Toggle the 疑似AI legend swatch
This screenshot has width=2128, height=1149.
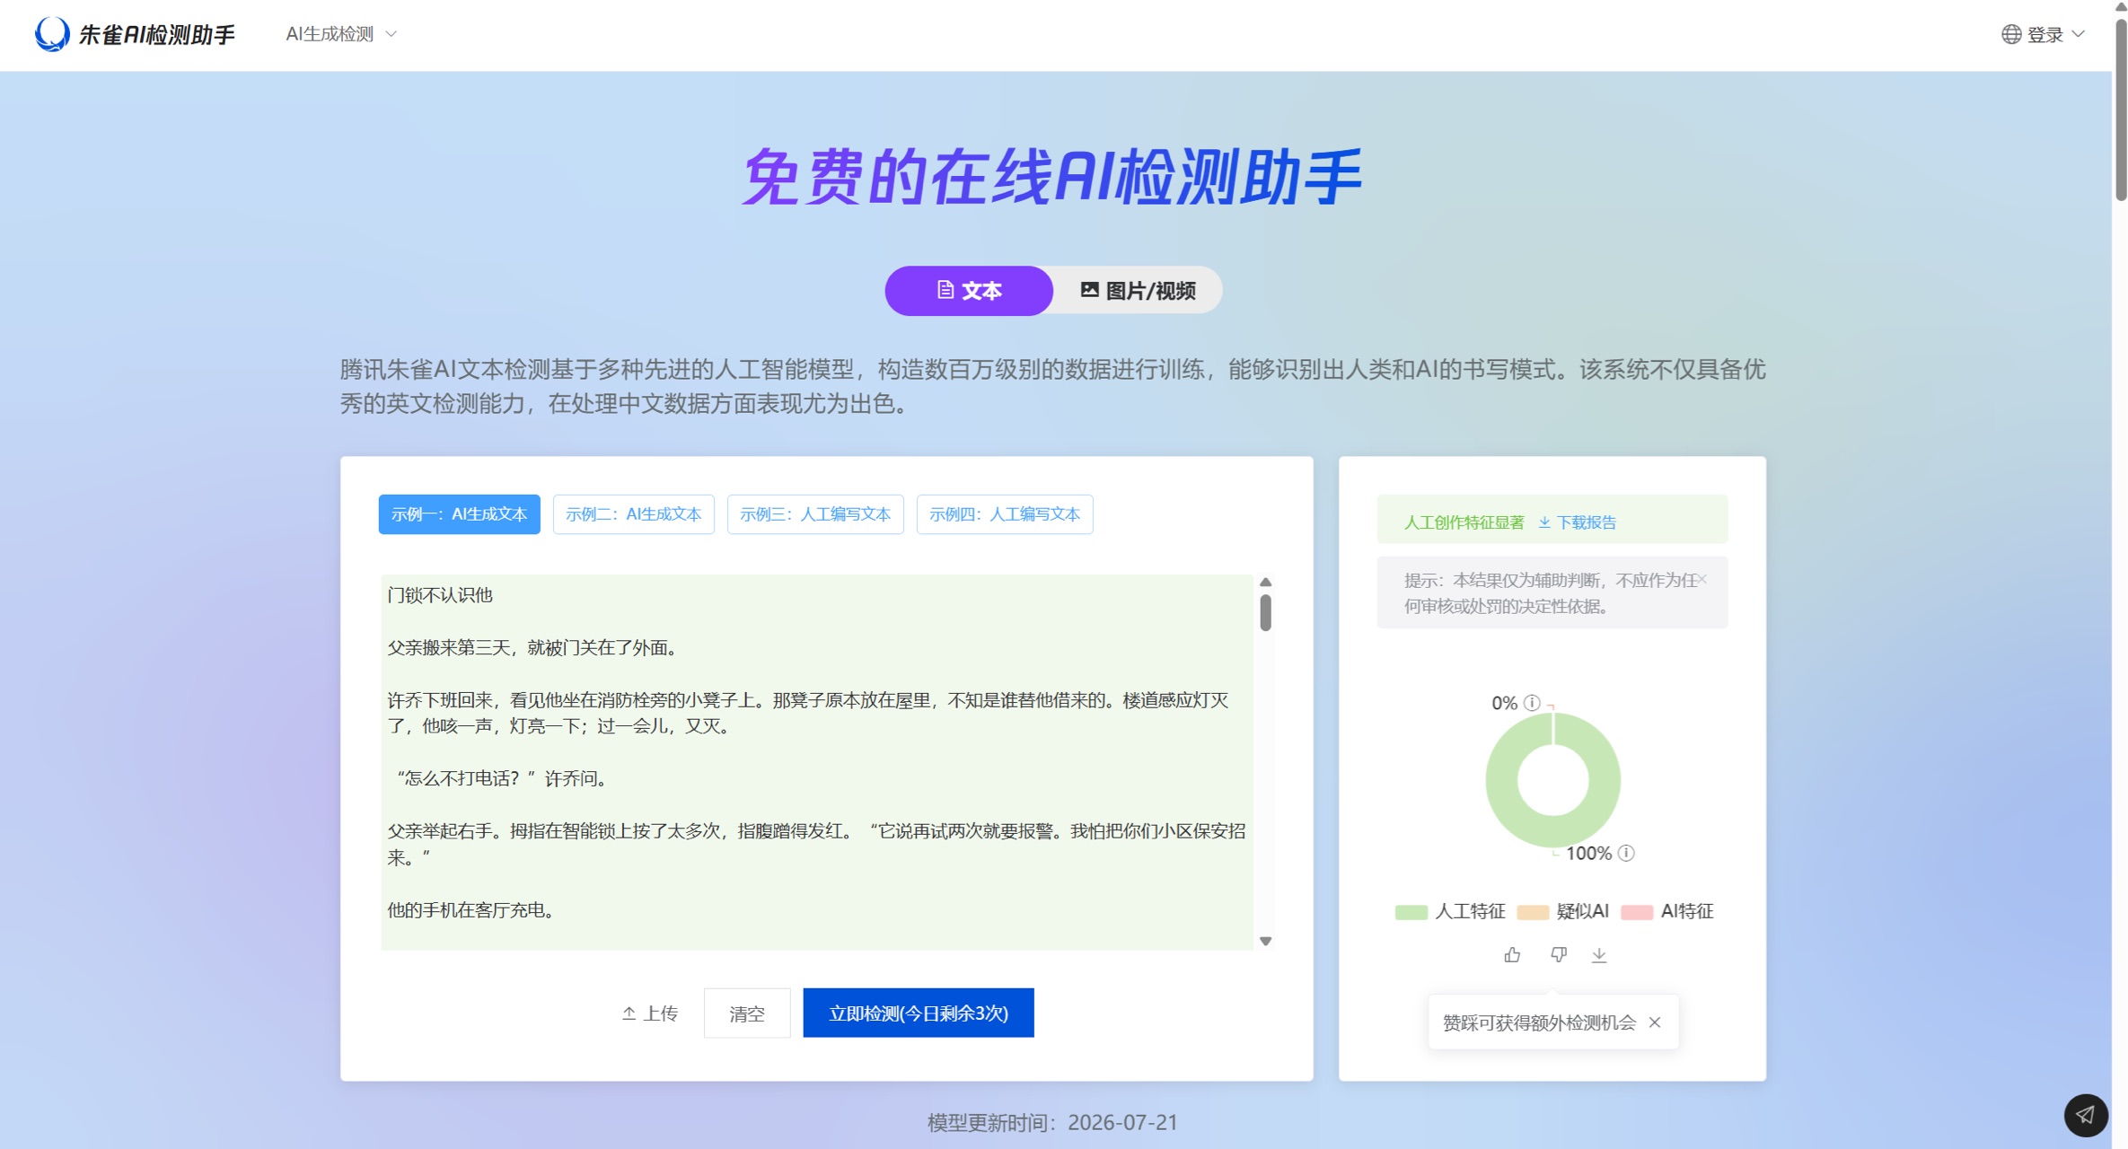(1533, 912)
